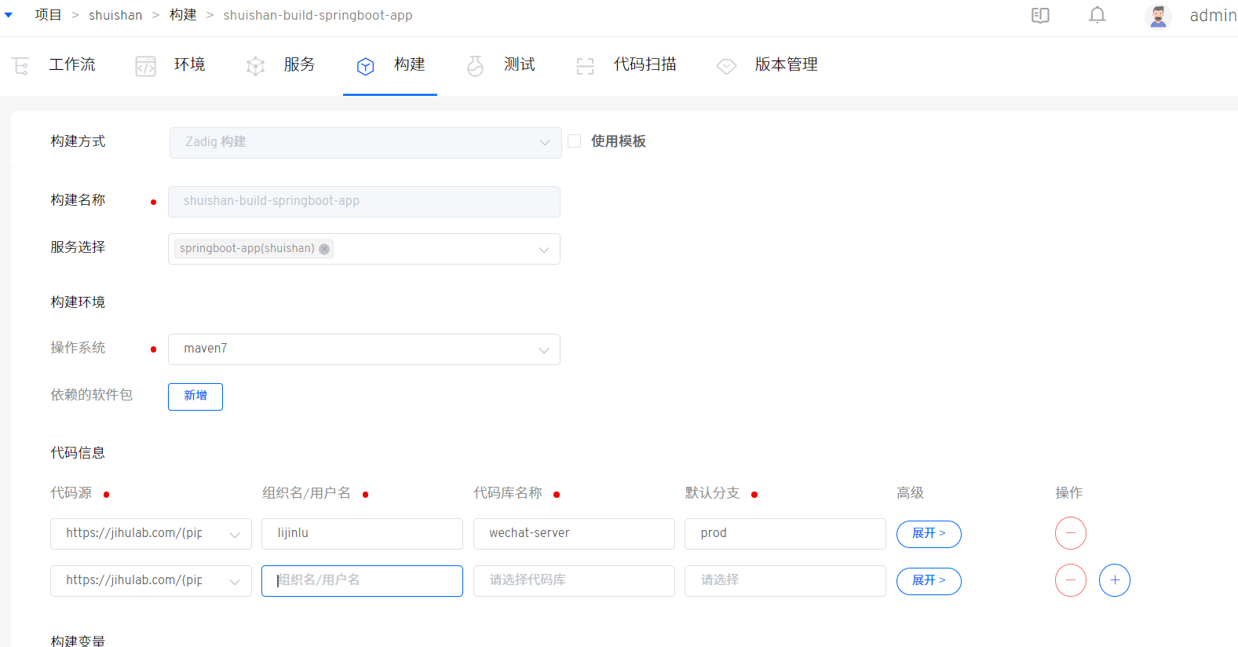Click the version management icon

pos(727,66)
